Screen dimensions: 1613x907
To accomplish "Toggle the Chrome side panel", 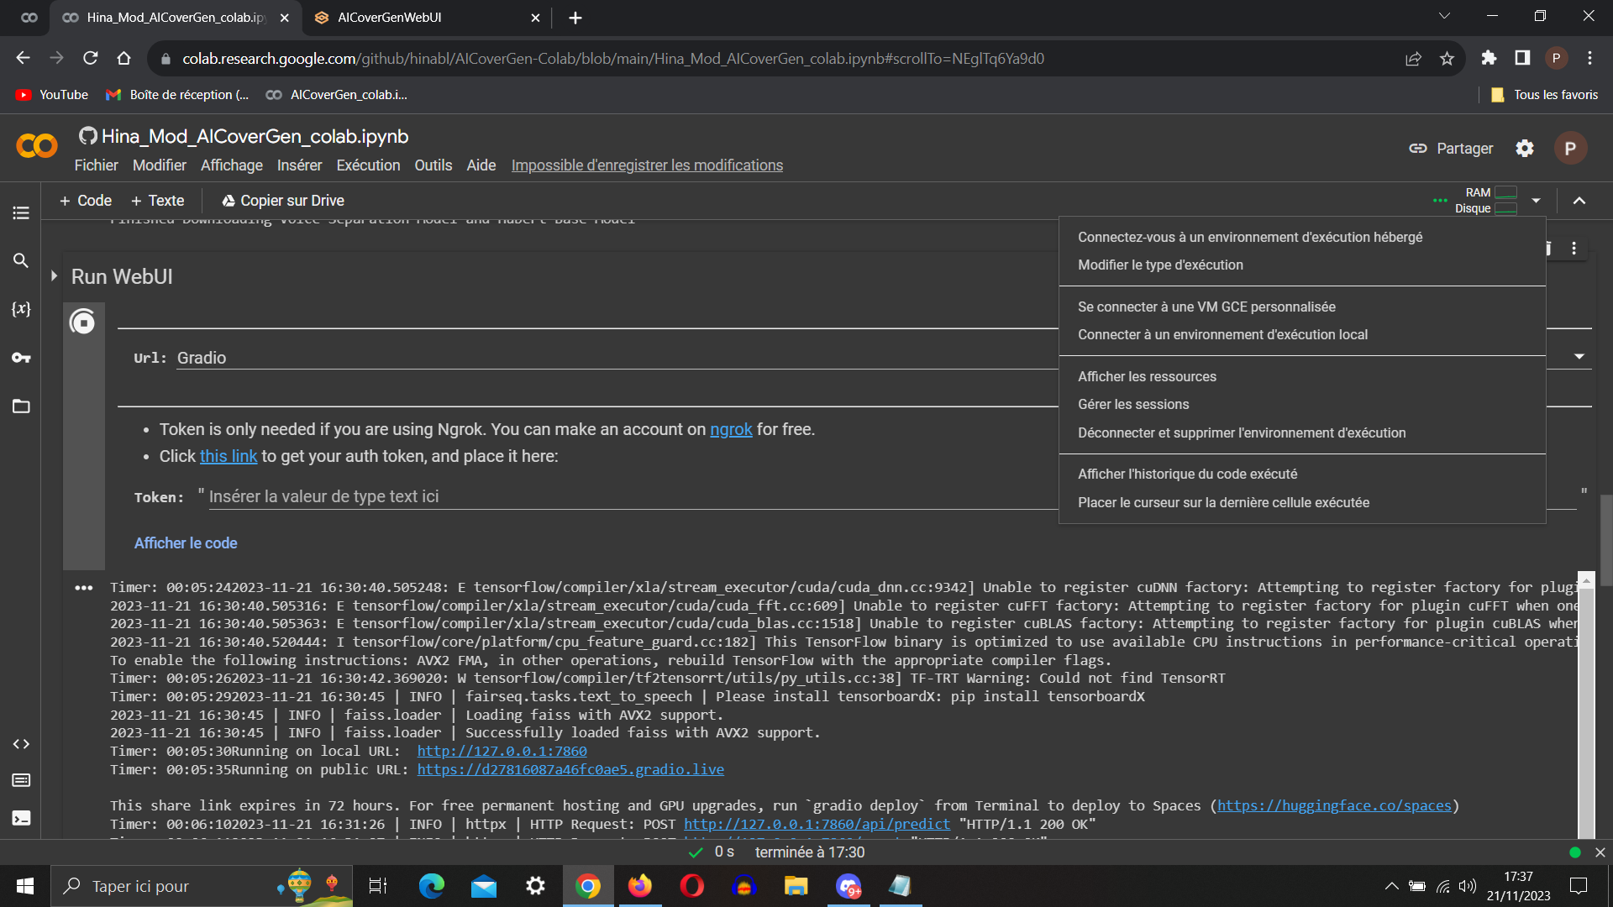I will point(1522,58).
